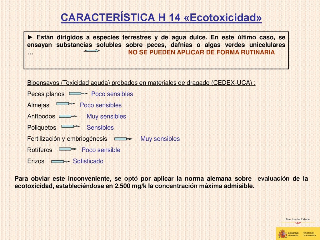
Task: Click 'Sensibles' beside Poliquetos
Action: (x=100, y=127)
